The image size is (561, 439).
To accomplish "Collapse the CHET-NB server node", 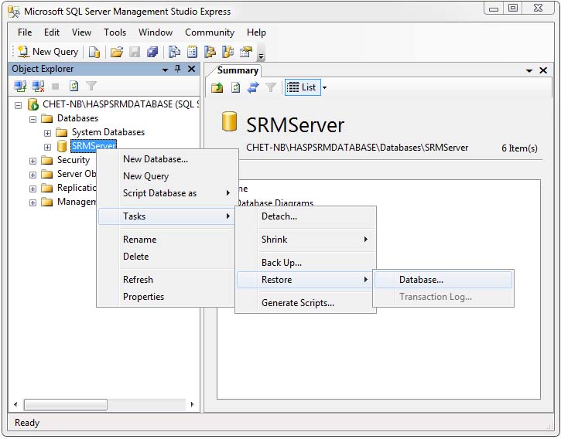I will pos(19,105).
